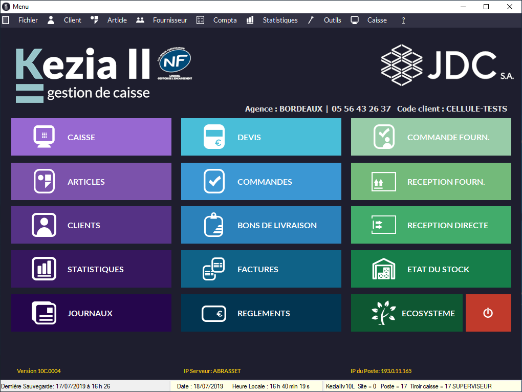Click the person icon for Clients tile

coord(44,225)
